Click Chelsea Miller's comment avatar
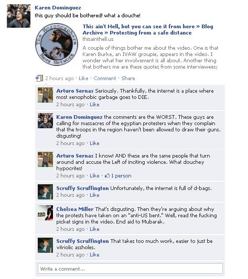 tap(45, 213)
